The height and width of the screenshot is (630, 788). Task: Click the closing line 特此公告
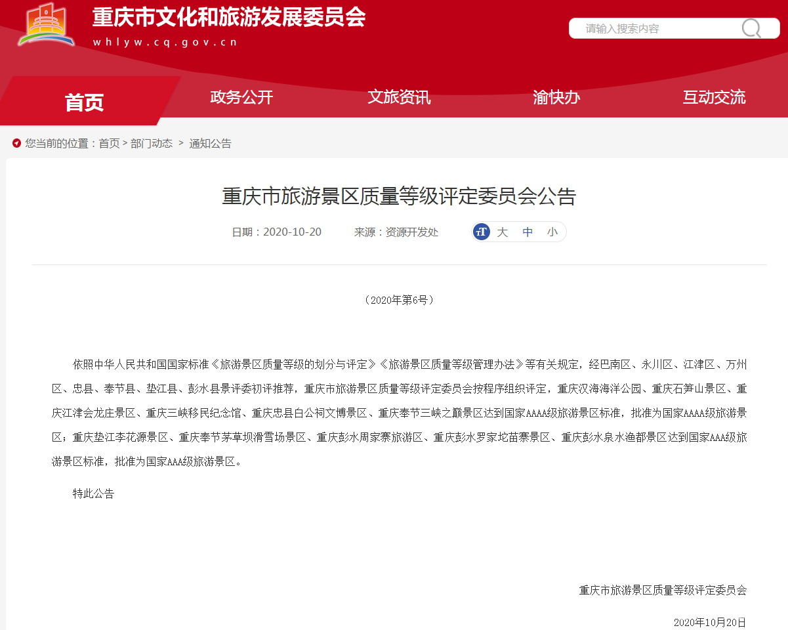coord(93,493)
